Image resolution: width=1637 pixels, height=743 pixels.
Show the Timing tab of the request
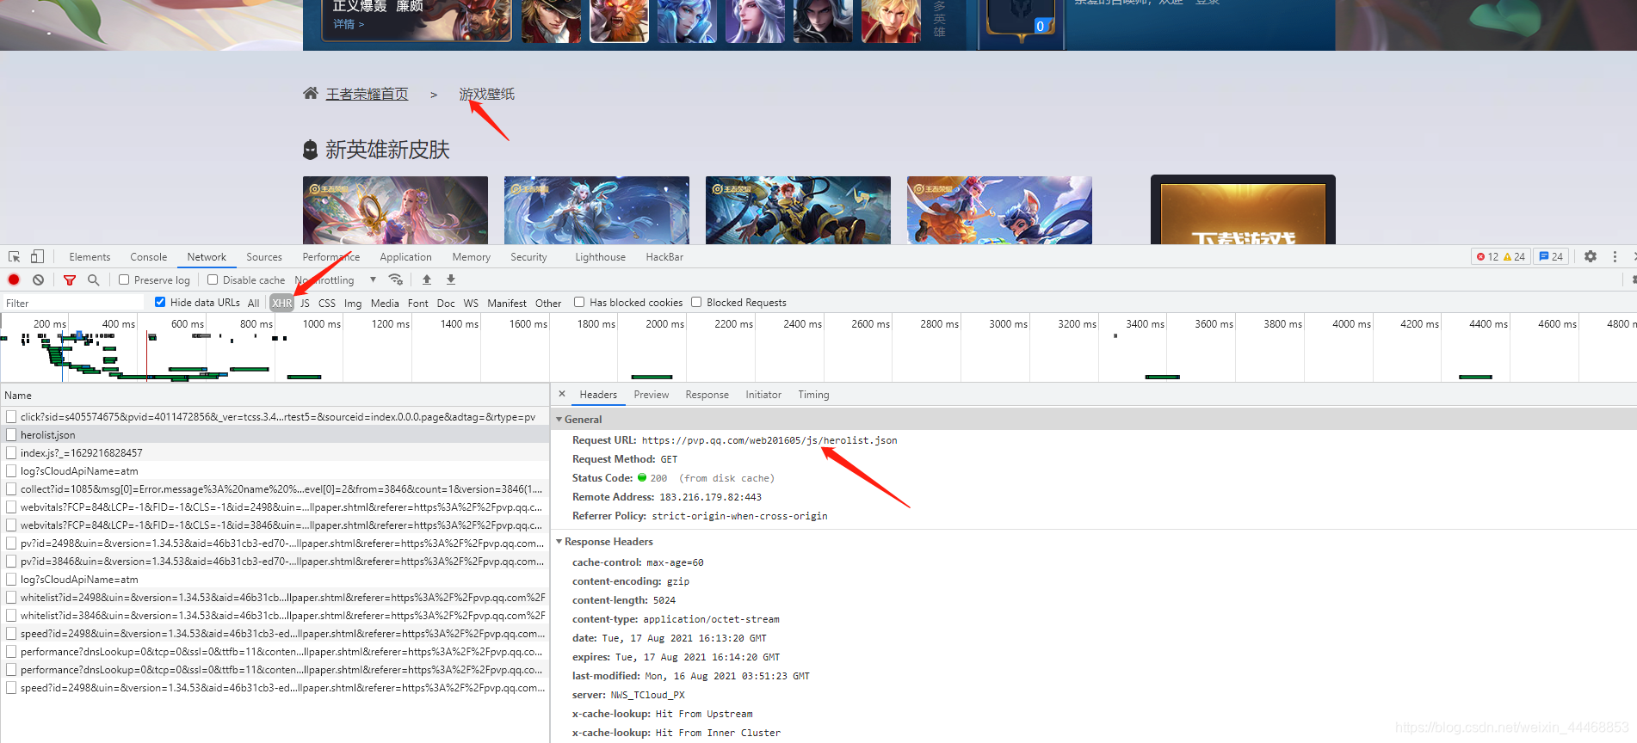[813, 395]
